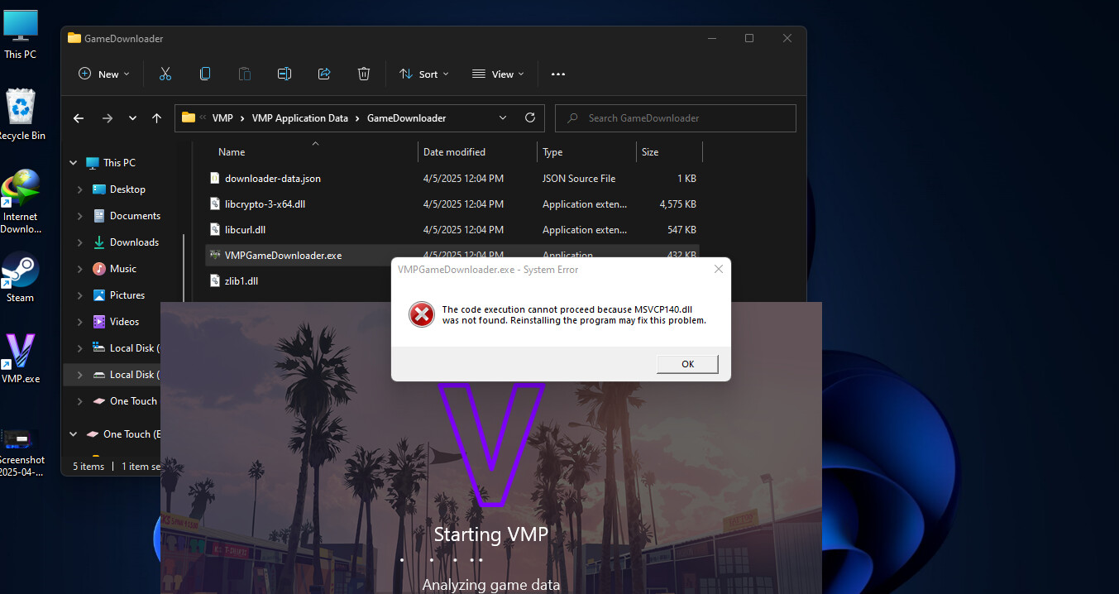Screen dimensions: 1119x594
Task: Click the Back navigation arrow
Action: pos(79,118)
